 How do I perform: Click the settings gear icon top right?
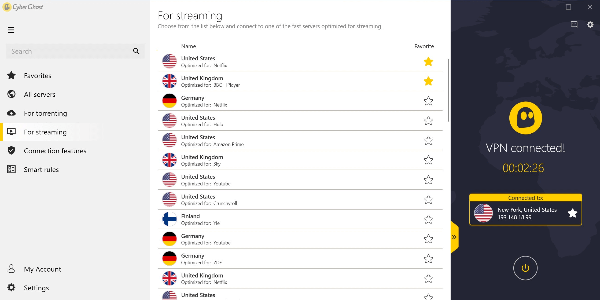(x=590, y=24)
